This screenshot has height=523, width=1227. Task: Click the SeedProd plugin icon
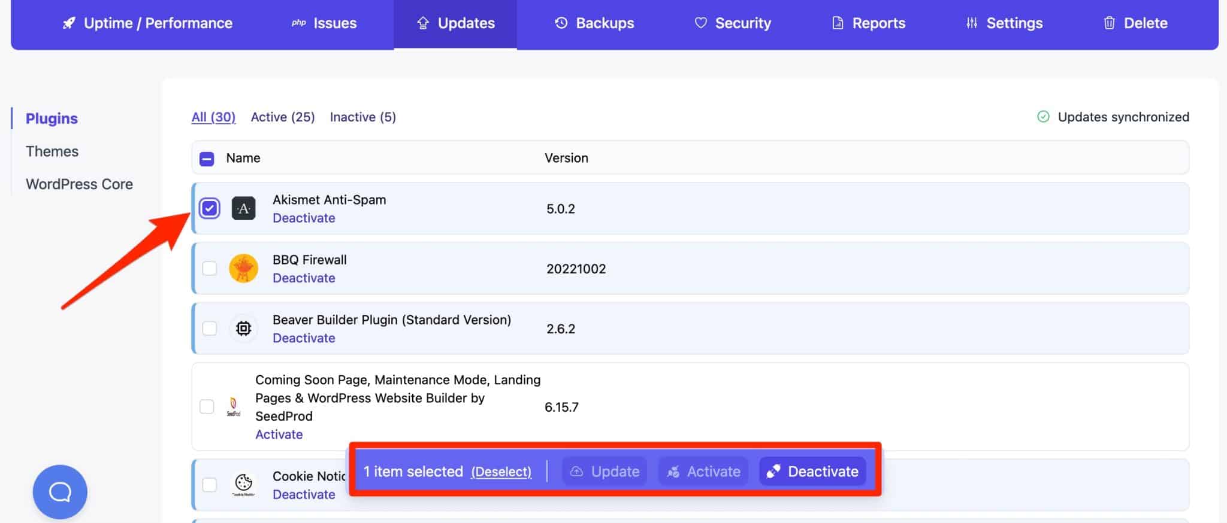(x=234, y=407)
